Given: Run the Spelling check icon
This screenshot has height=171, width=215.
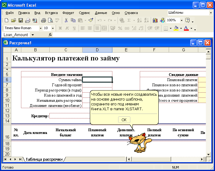Looking at the screenshot, I should tap(58, 20).
